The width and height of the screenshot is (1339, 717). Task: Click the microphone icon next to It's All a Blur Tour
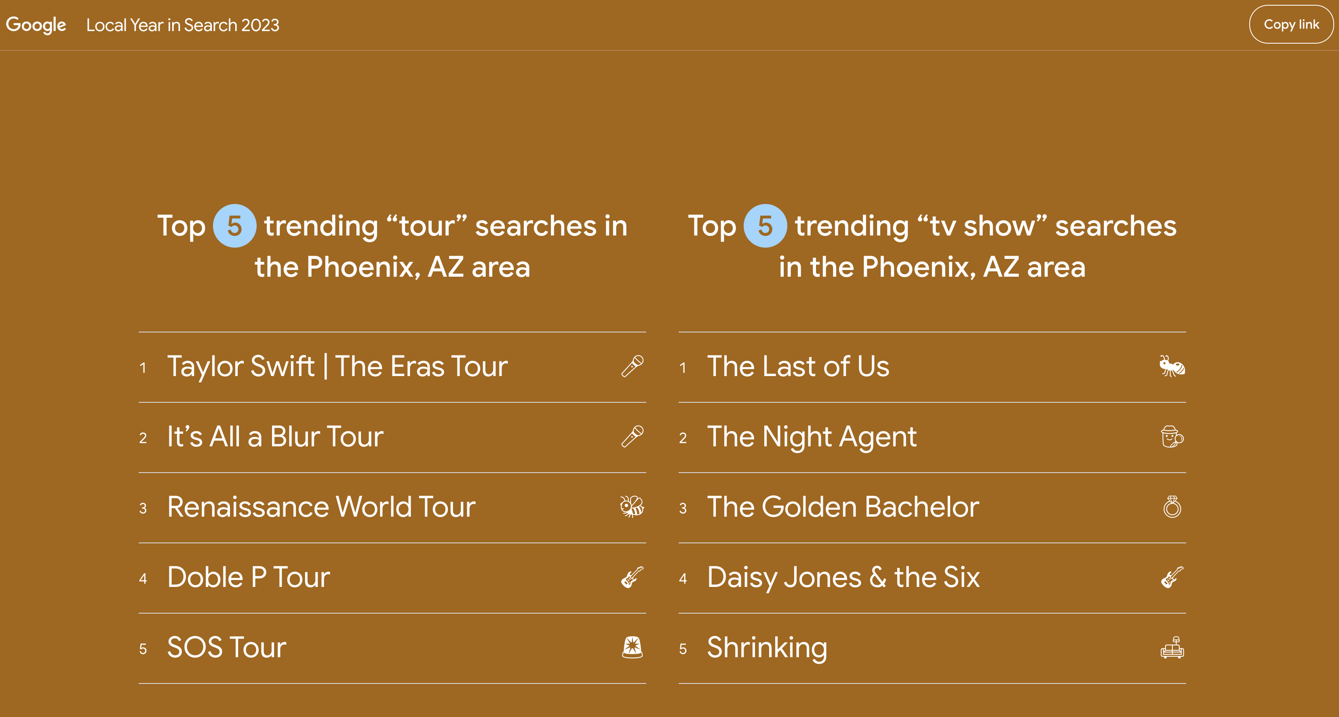coord(633,437)
